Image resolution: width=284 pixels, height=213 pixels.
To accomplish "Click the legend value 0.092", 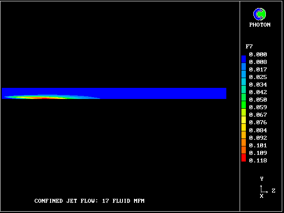I will [258, 138].
